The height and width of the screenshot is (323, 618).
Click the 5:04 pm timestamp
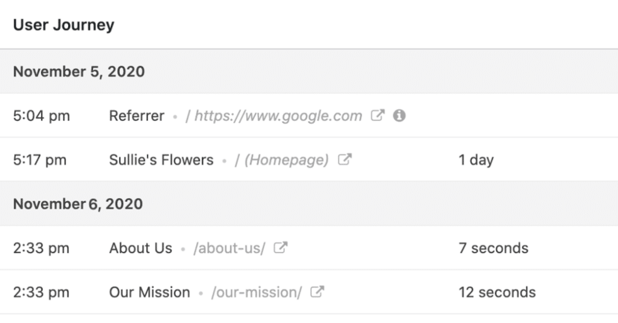tap(42, 116)
